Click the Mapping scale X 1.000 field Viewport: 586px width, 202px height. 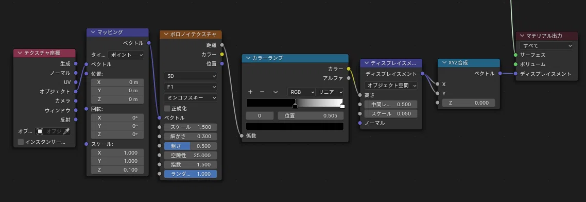pos(117,153)
